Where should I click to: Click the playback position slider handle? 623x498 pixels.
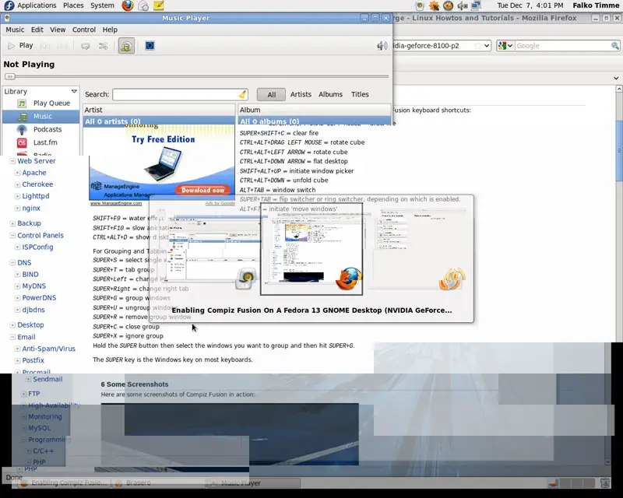tap(10, 77)
